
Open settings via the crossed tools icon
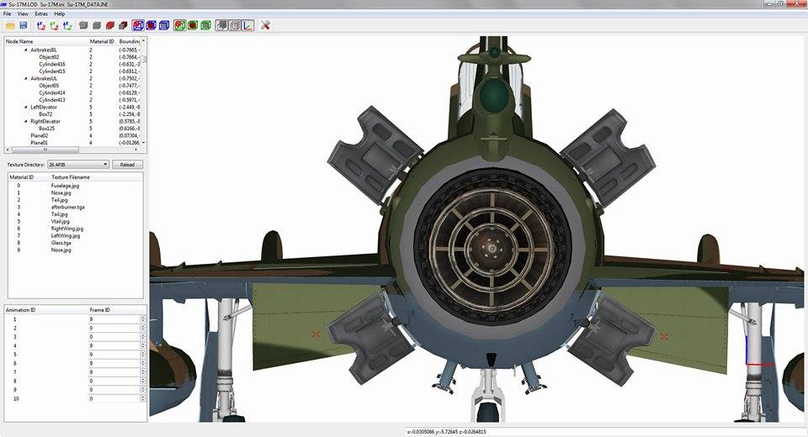265,25
